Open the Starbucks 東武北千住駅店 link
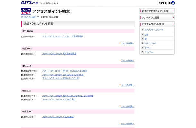196x128 pixels. pyautogui.click(x=59, y=54)
